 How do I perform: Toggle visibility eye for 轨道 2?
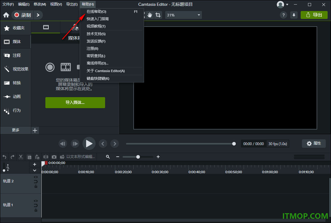pos(36,177)
